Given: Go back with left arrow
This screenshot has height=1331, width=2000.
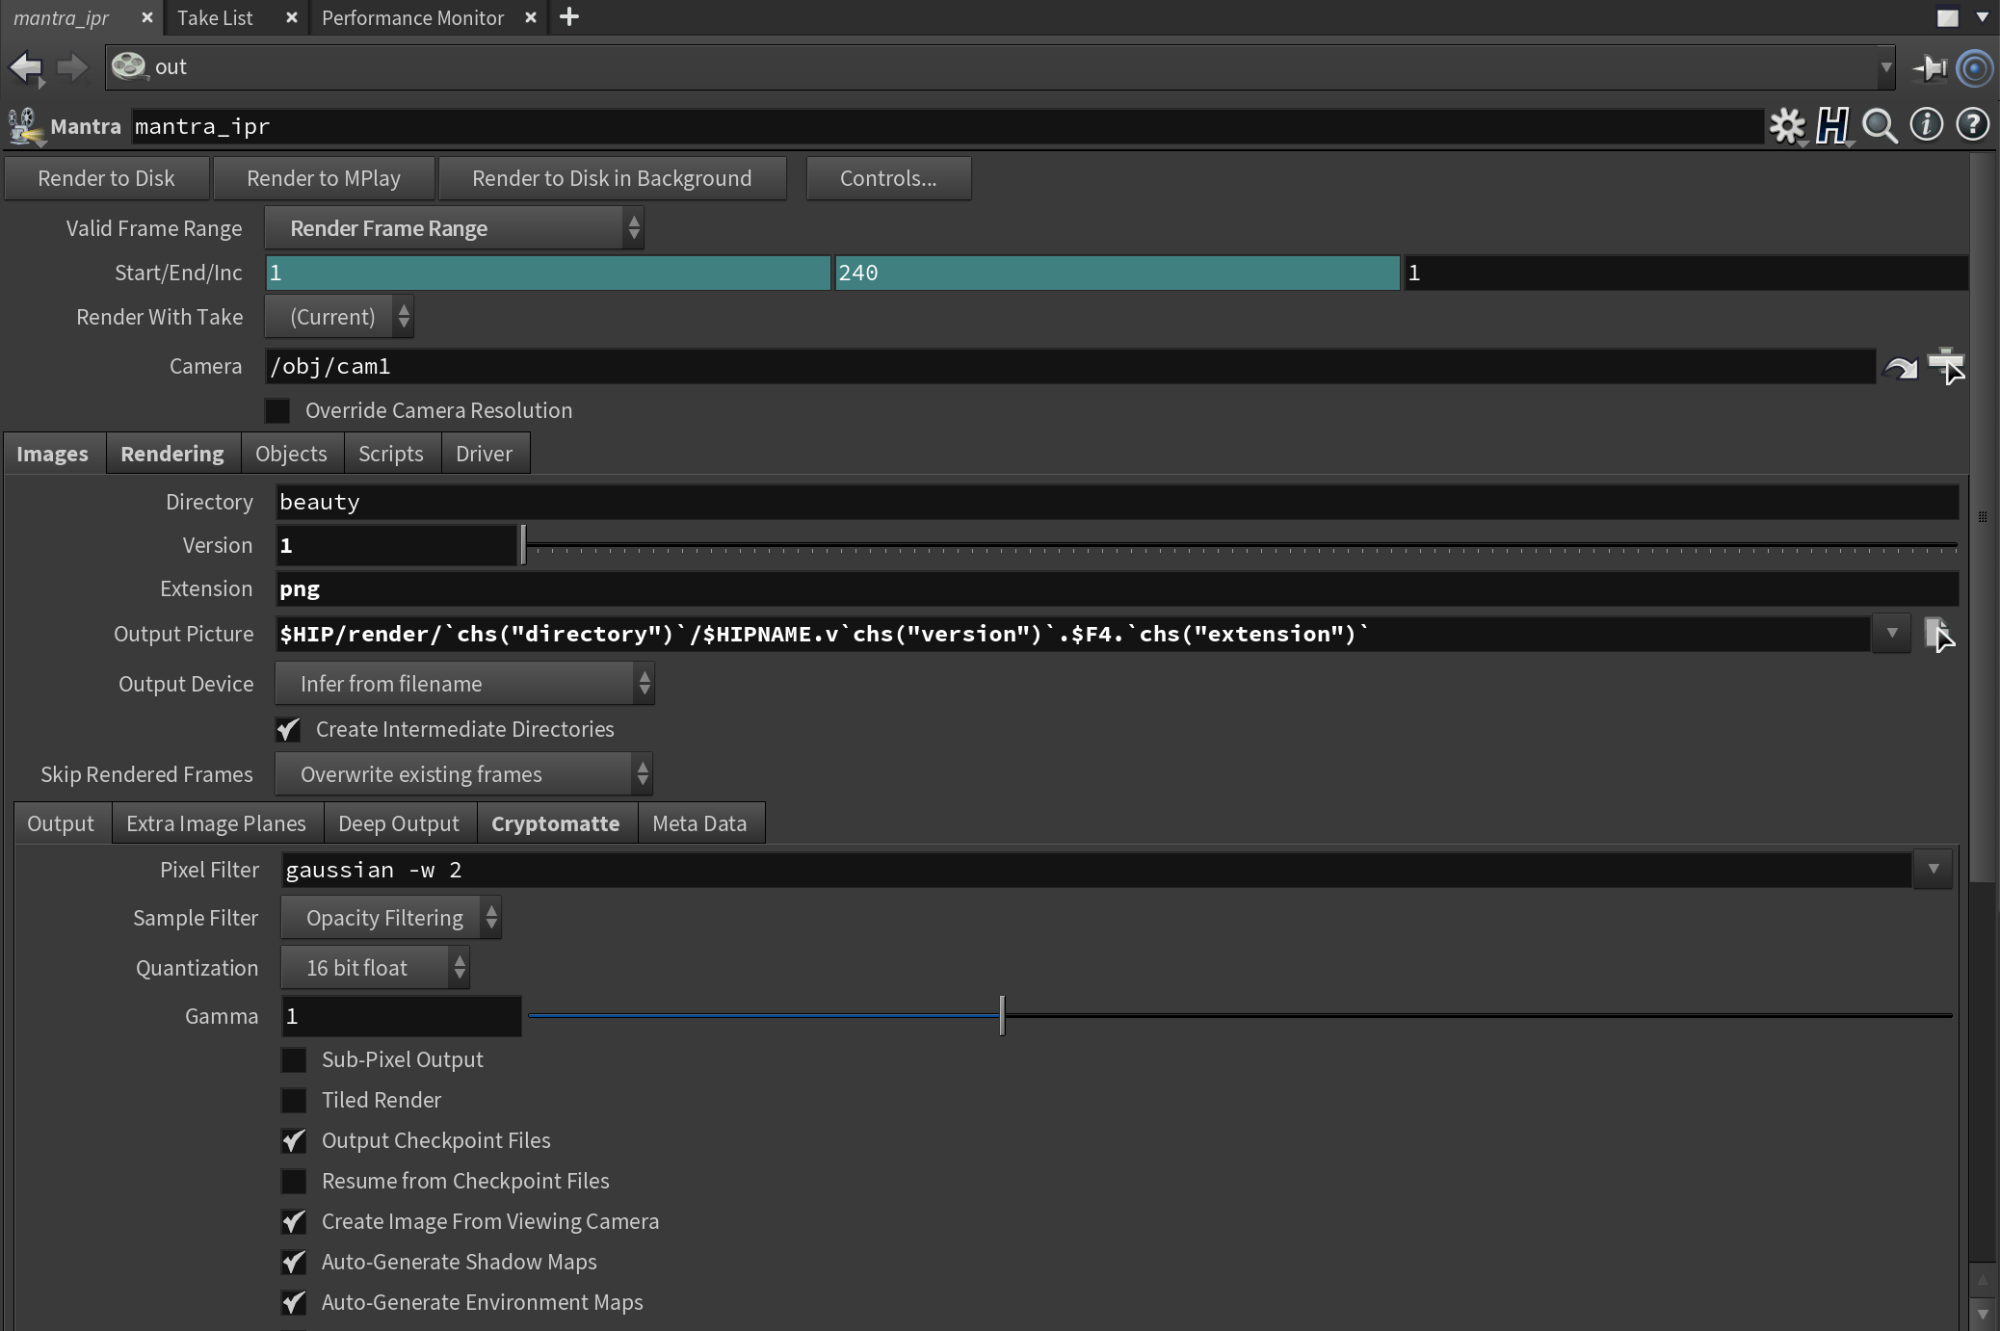Looking at the screenshot, I should pos(26,67).
